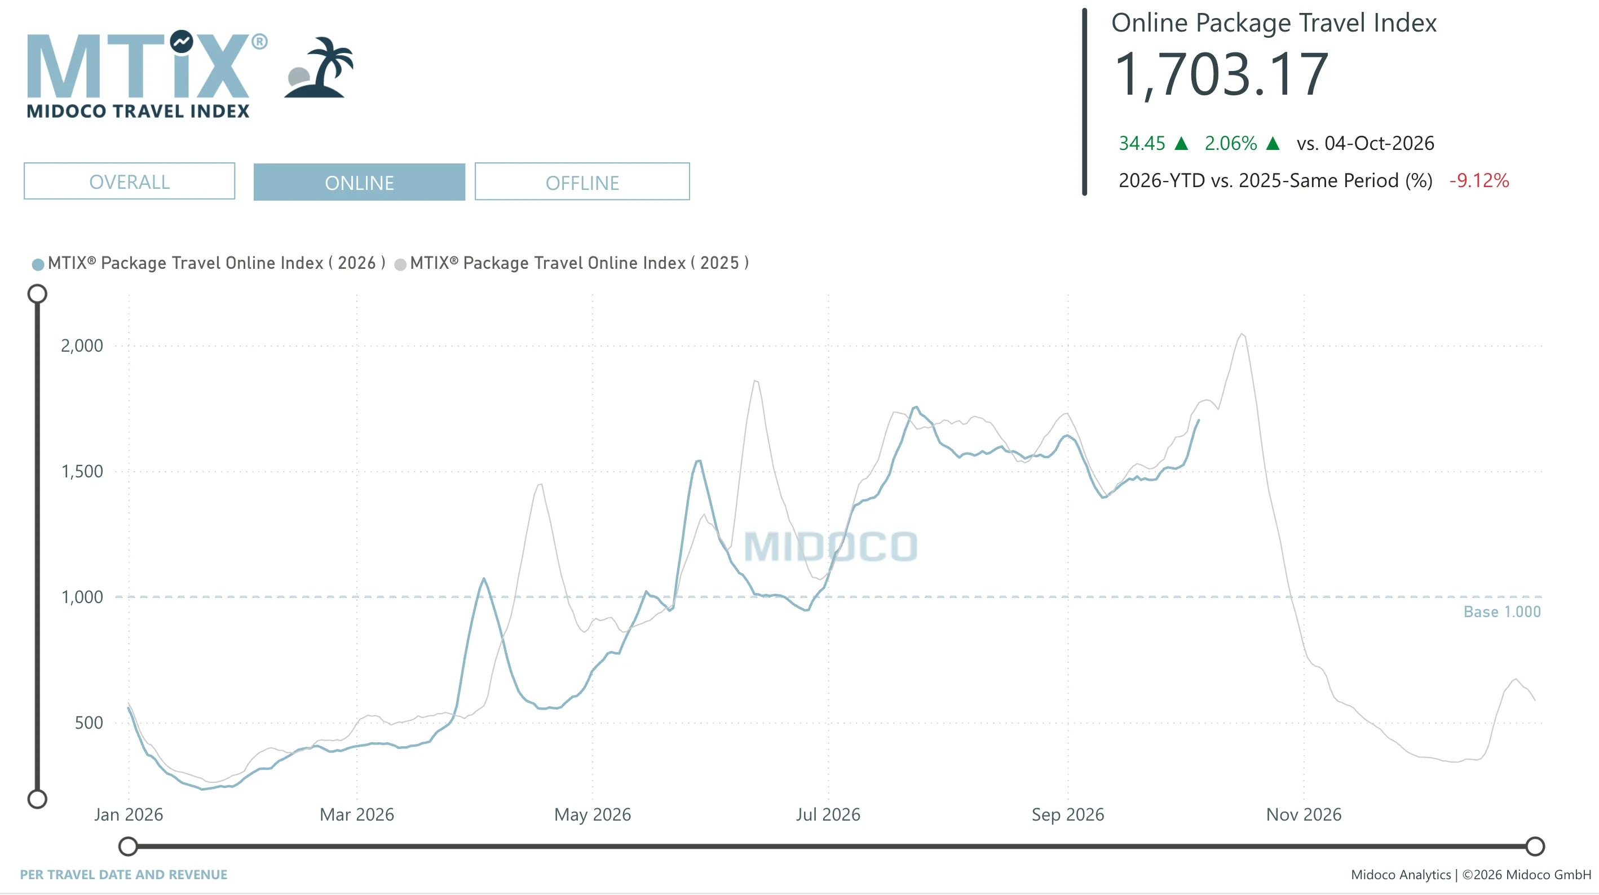Open the OFFLINE index tab
Screen dimensions: 1599x895
(582, 182)
